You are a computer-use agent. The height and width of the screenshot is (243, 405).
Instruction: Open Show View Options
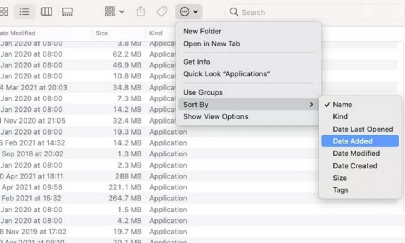pyautogui.click(x=216, y=117)
